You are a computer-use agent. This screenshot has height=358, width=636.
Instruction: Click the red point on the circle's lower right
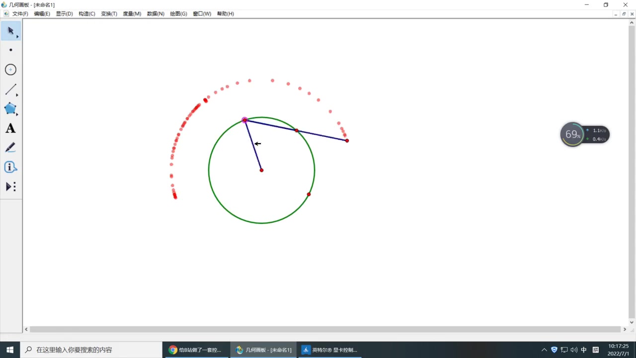point(309,194)
